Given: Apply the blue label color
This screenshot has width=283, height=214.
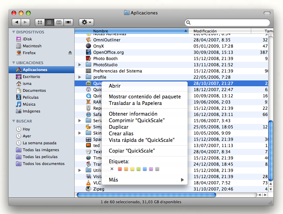Looking at the screenshot, I should [x=145, y=169].
